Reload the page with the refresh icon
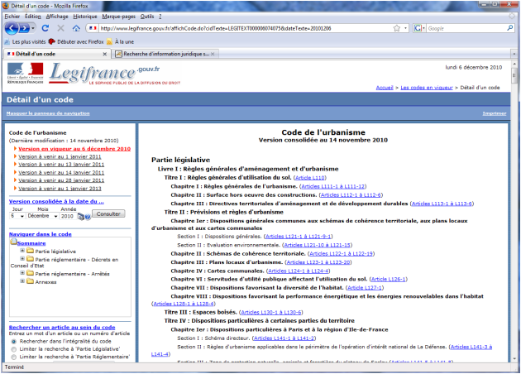This screenshot has height=374, width=521. coord(45,28)
